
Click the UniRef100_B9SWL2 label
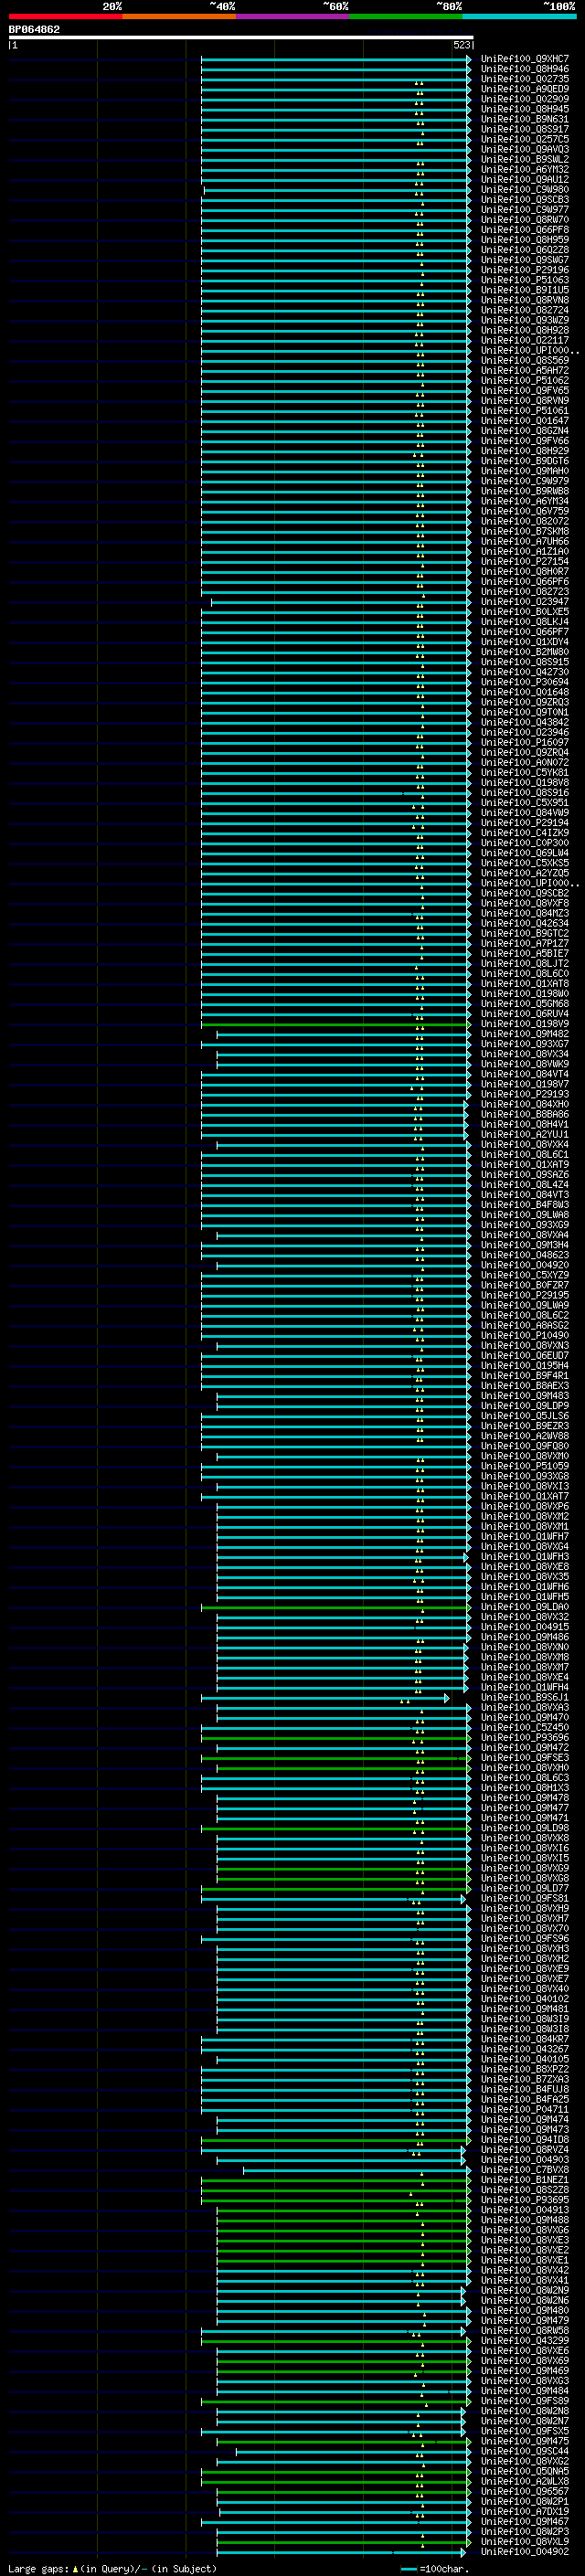click(524, 159)
